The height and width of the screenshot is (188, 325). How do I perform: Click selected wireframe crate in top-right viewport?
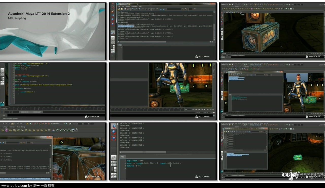[260, 37]
